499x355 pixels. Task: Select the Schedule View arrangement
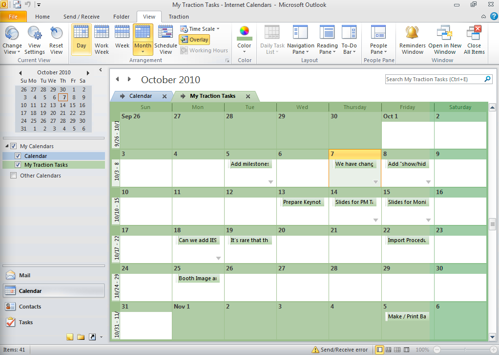tap(166, 39)
